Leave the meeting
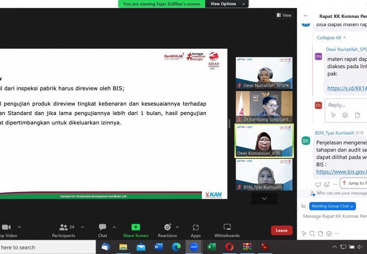This screenshot has width=367, height=254. [x=281, y=230]
